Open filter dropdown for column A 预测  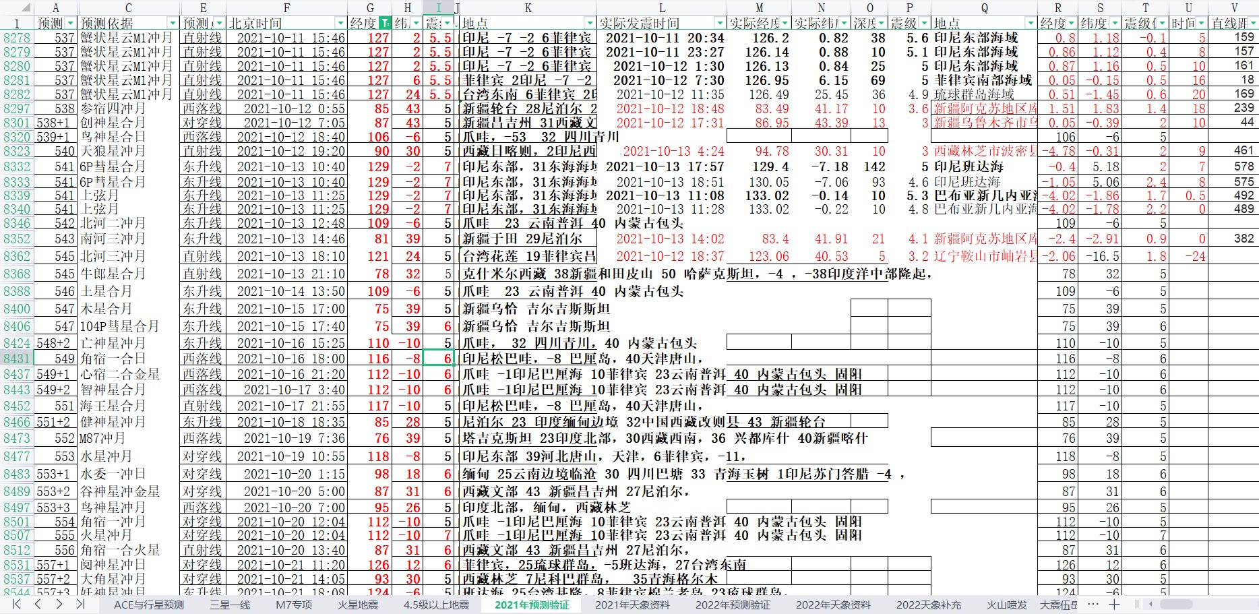pos(69,23)
